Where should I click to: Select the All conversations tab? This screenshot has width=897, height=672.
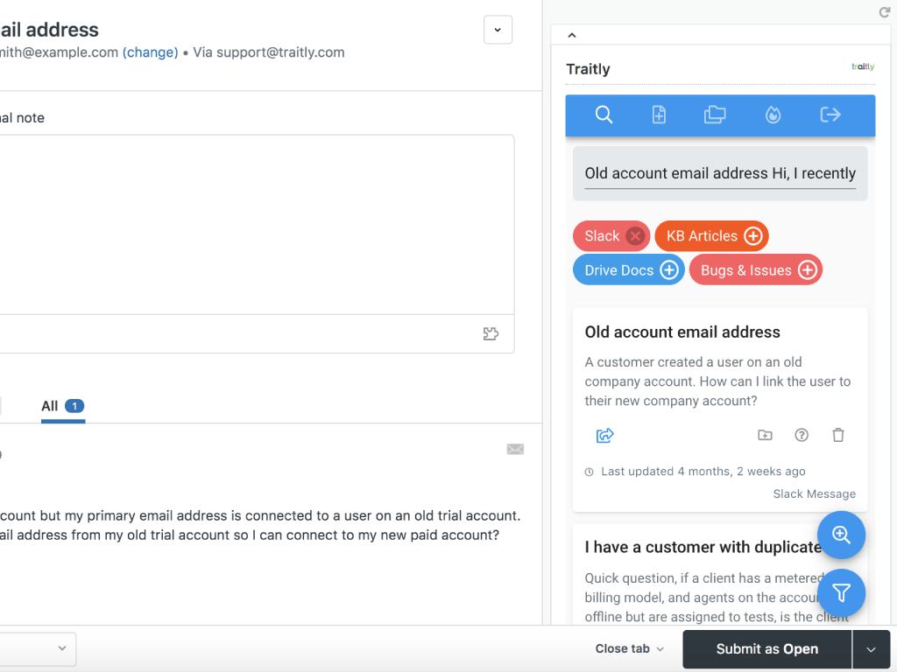click(x=63, y=406)
